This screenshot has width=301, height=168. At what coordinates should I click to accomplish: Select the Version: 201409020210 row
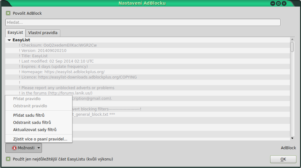click(x=148, y=51)
